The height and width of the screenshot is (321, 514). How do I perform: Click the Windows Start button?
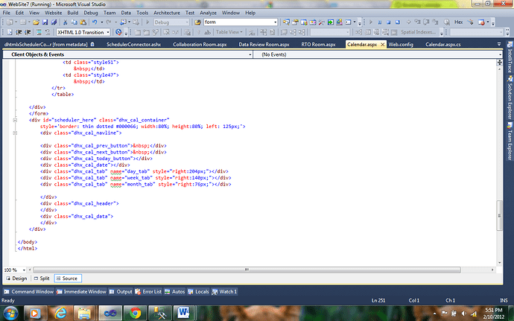point(10,314)
